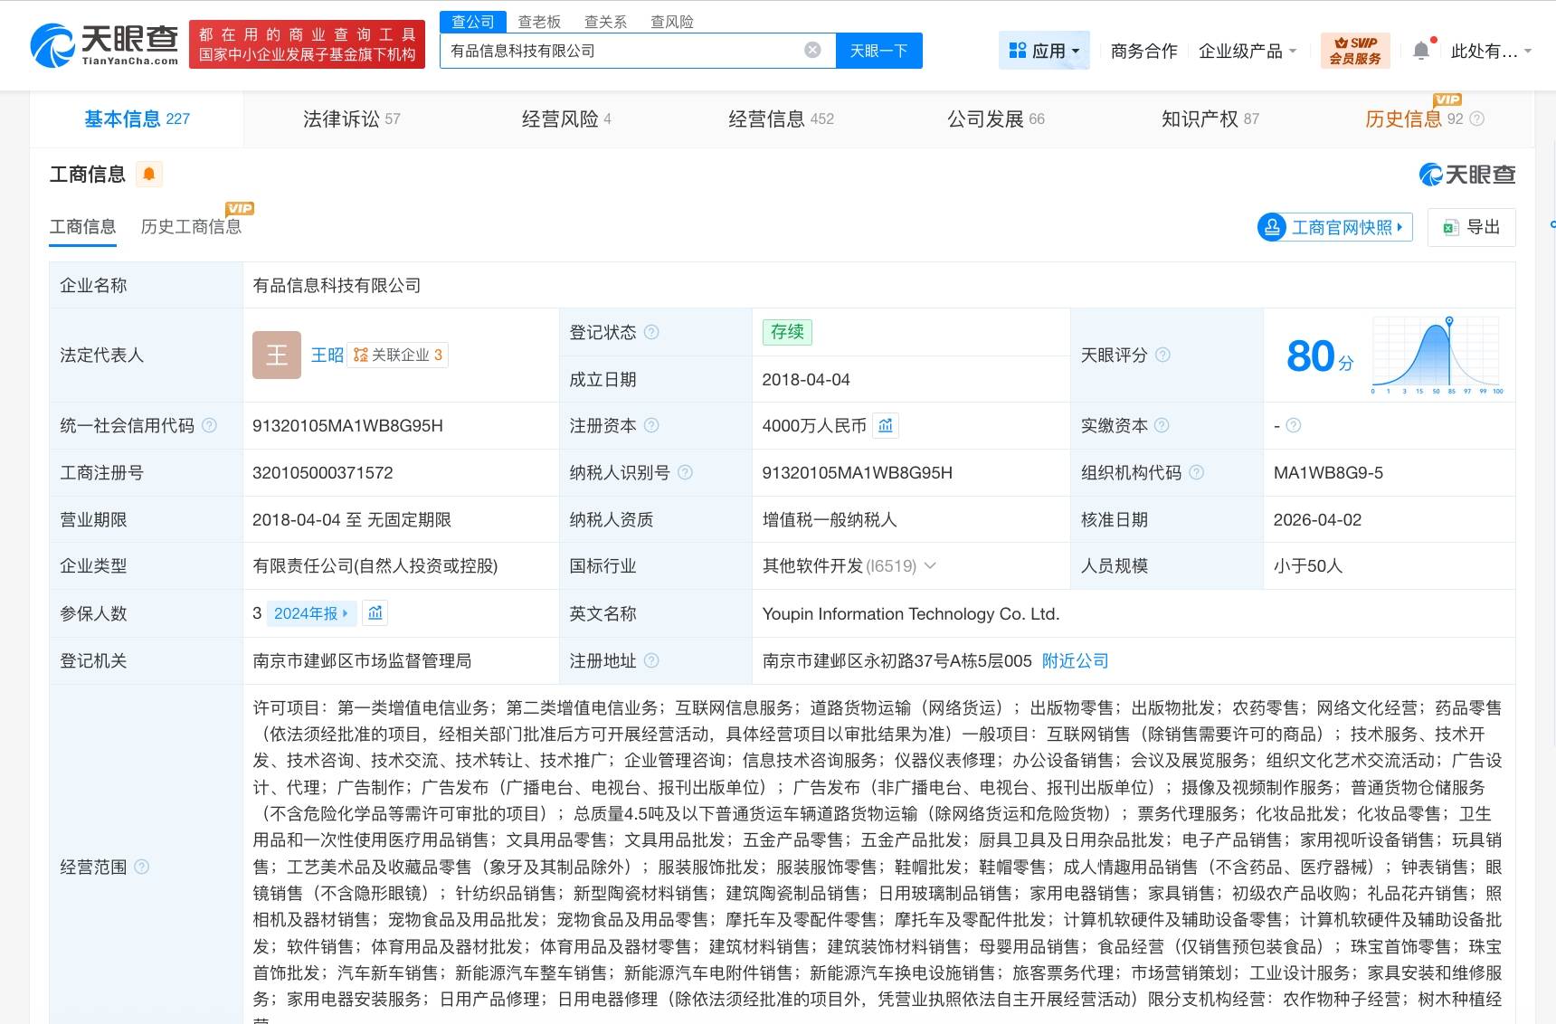This screenshot has width=1556, height=1024.
Task: 点击注册资本旁的变更记录图标
Action: (885, 425)
